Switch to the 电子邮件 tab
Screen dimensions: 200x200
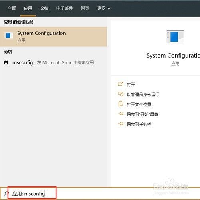click(64, 8)
